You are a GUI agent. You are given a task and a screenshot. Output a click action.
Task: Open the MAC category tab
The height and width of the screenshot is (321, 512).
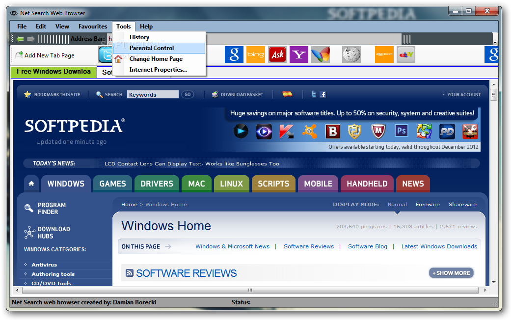coord(196,184)
